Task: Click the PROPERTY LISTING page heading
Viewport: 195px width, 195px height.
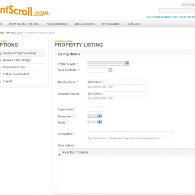Action: (79, 45)
